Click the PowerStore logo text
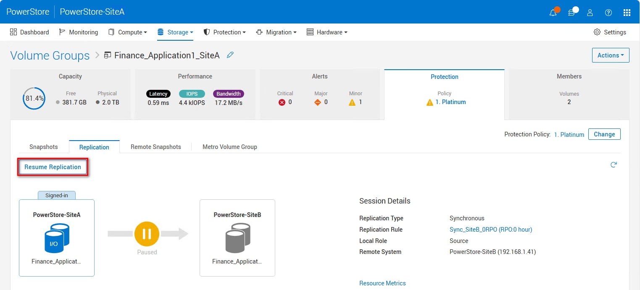 (x=28, y=12)
